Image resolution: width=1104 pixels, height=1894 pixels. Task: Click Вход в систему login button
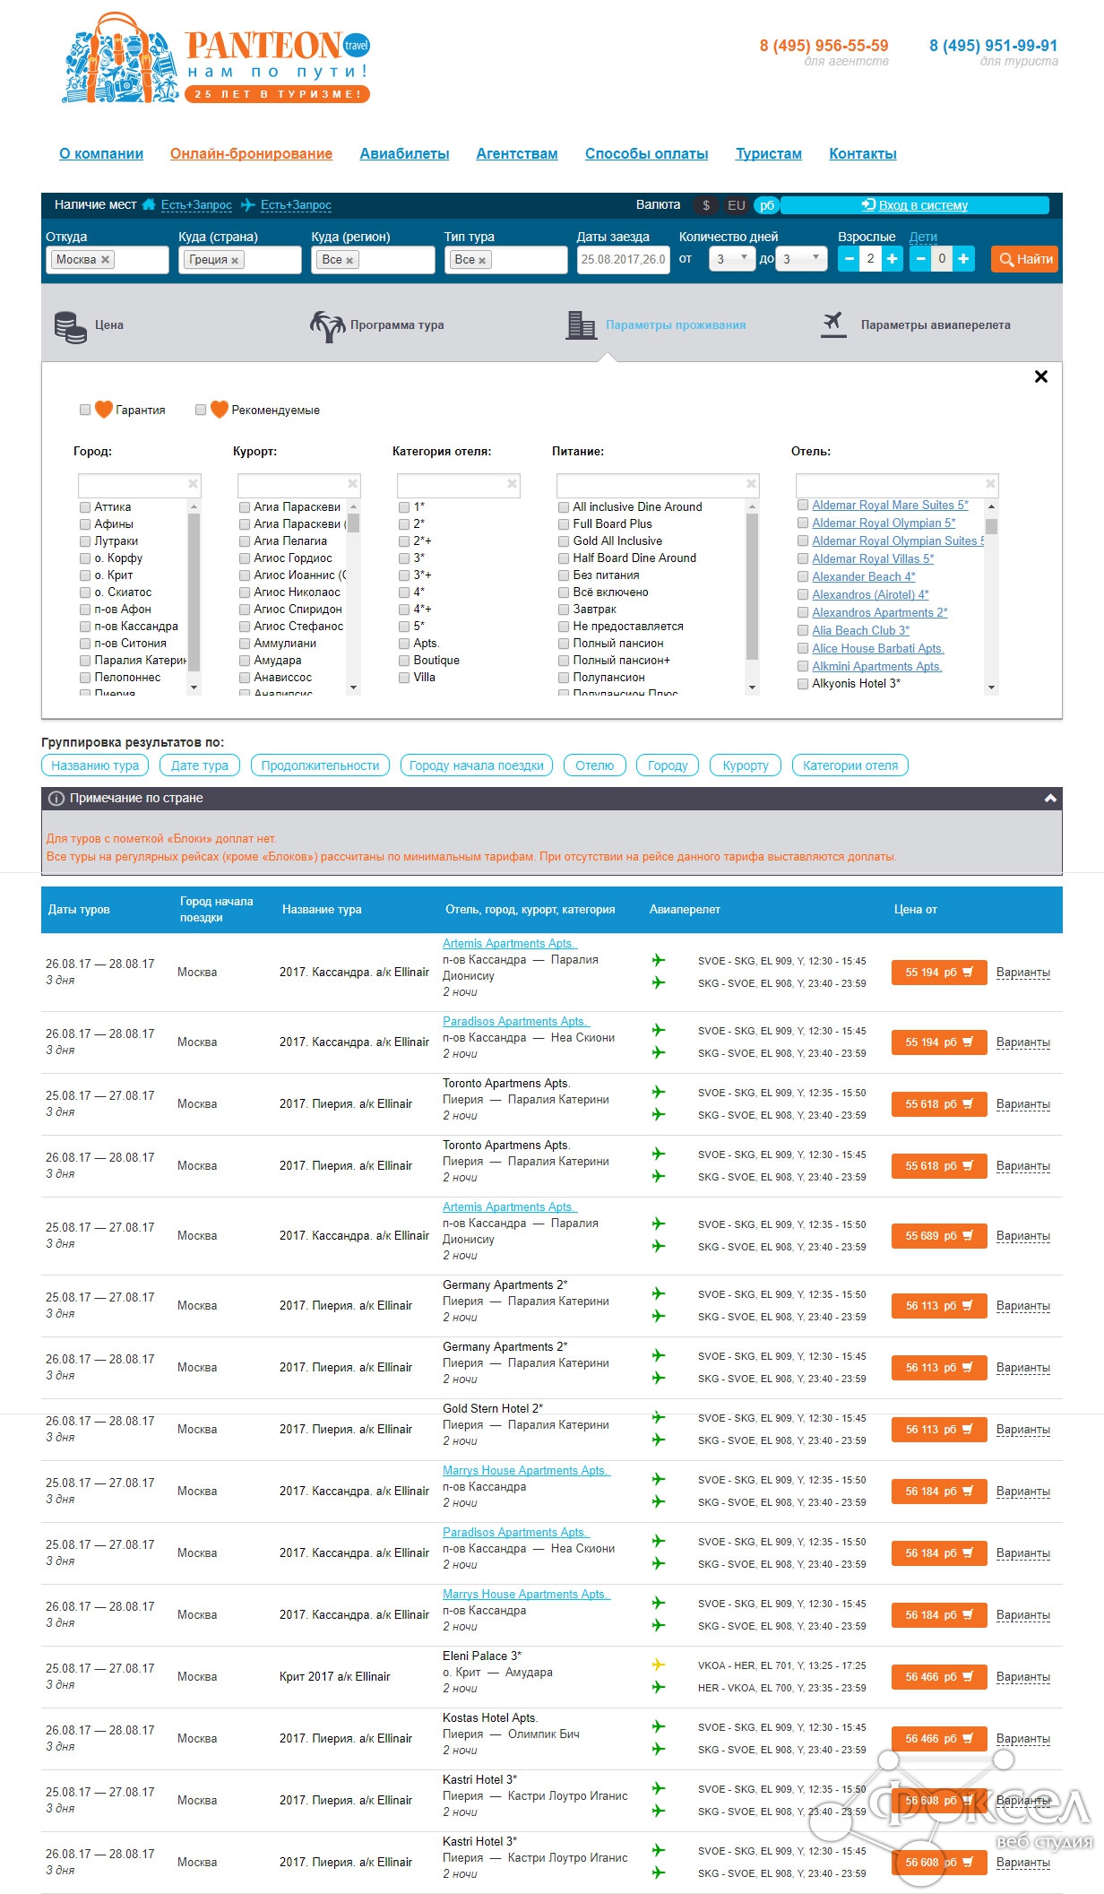[915, 205]
